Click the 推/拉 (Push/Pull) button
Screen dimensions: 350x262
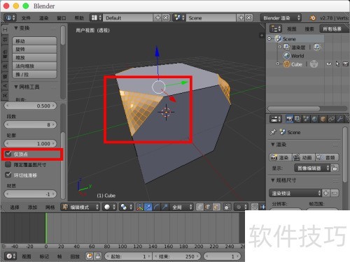(34, 75)
